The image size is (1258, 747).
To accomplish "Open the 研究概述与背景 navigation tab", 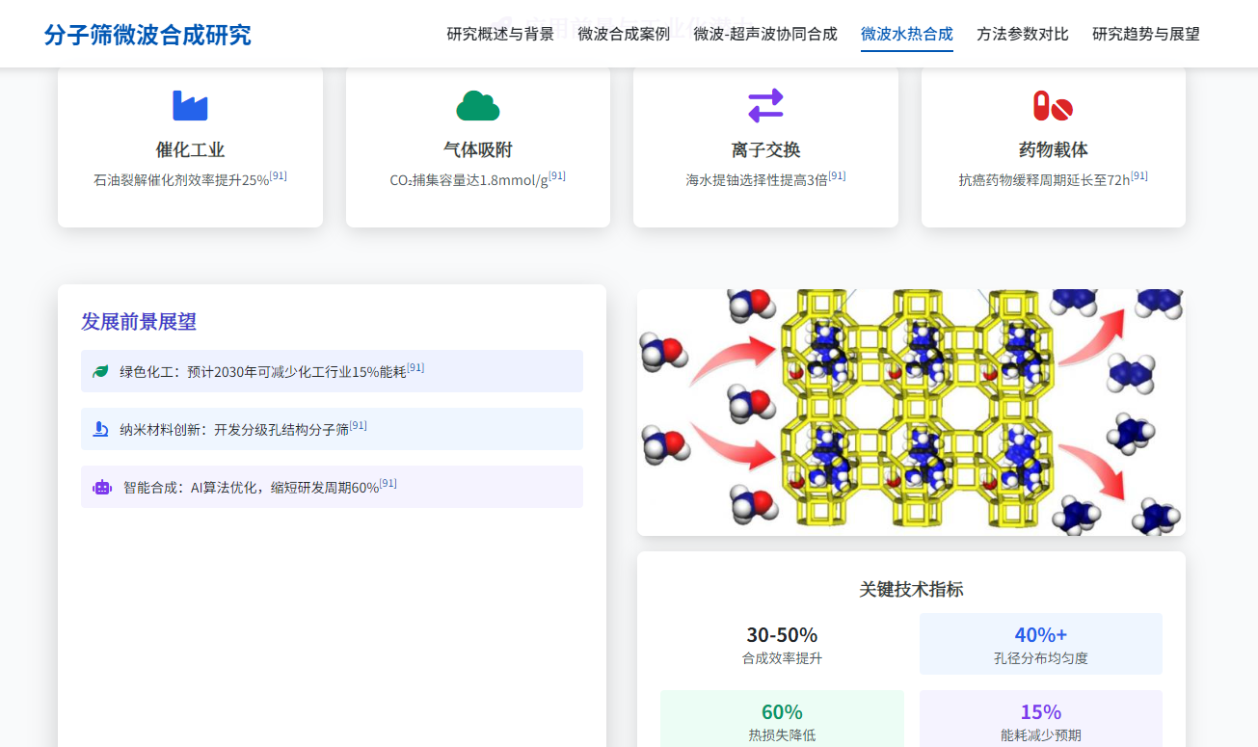I will coord(500,34).
